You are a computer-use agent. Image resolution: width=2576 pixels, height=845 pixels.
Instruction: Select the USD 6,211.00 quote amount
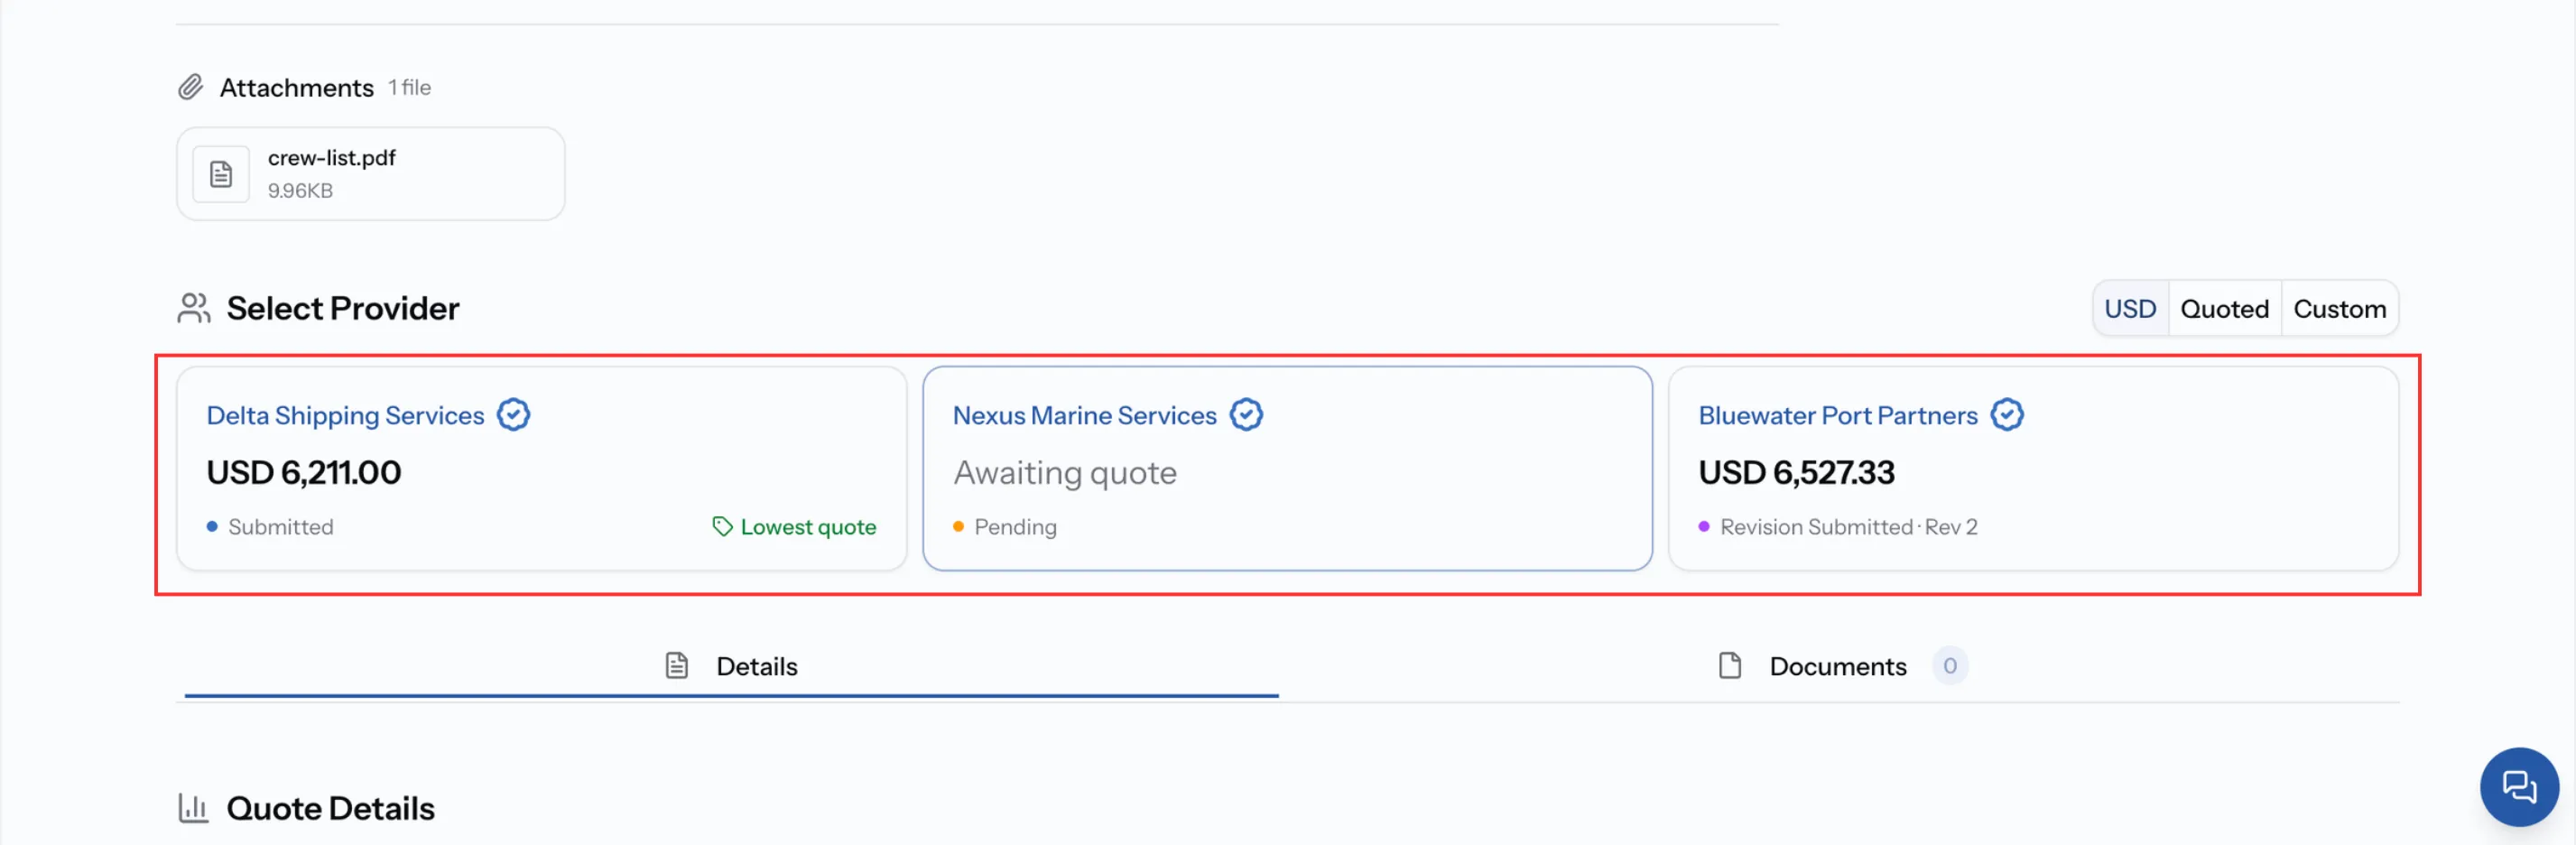click(x=304, y=472)
